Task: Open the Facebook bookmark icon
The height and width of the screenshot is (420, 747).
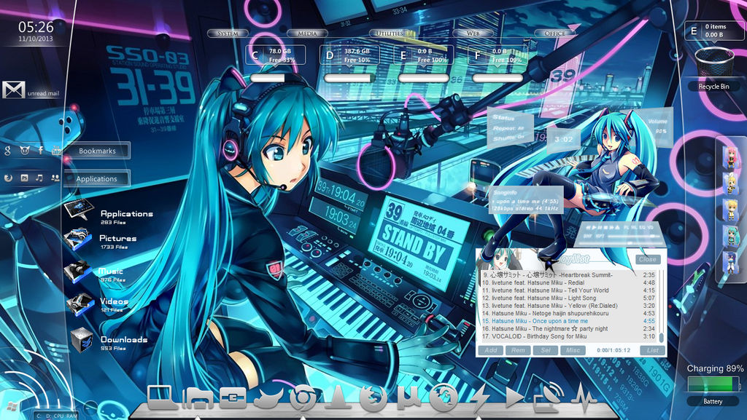Action: click(41, 150)
